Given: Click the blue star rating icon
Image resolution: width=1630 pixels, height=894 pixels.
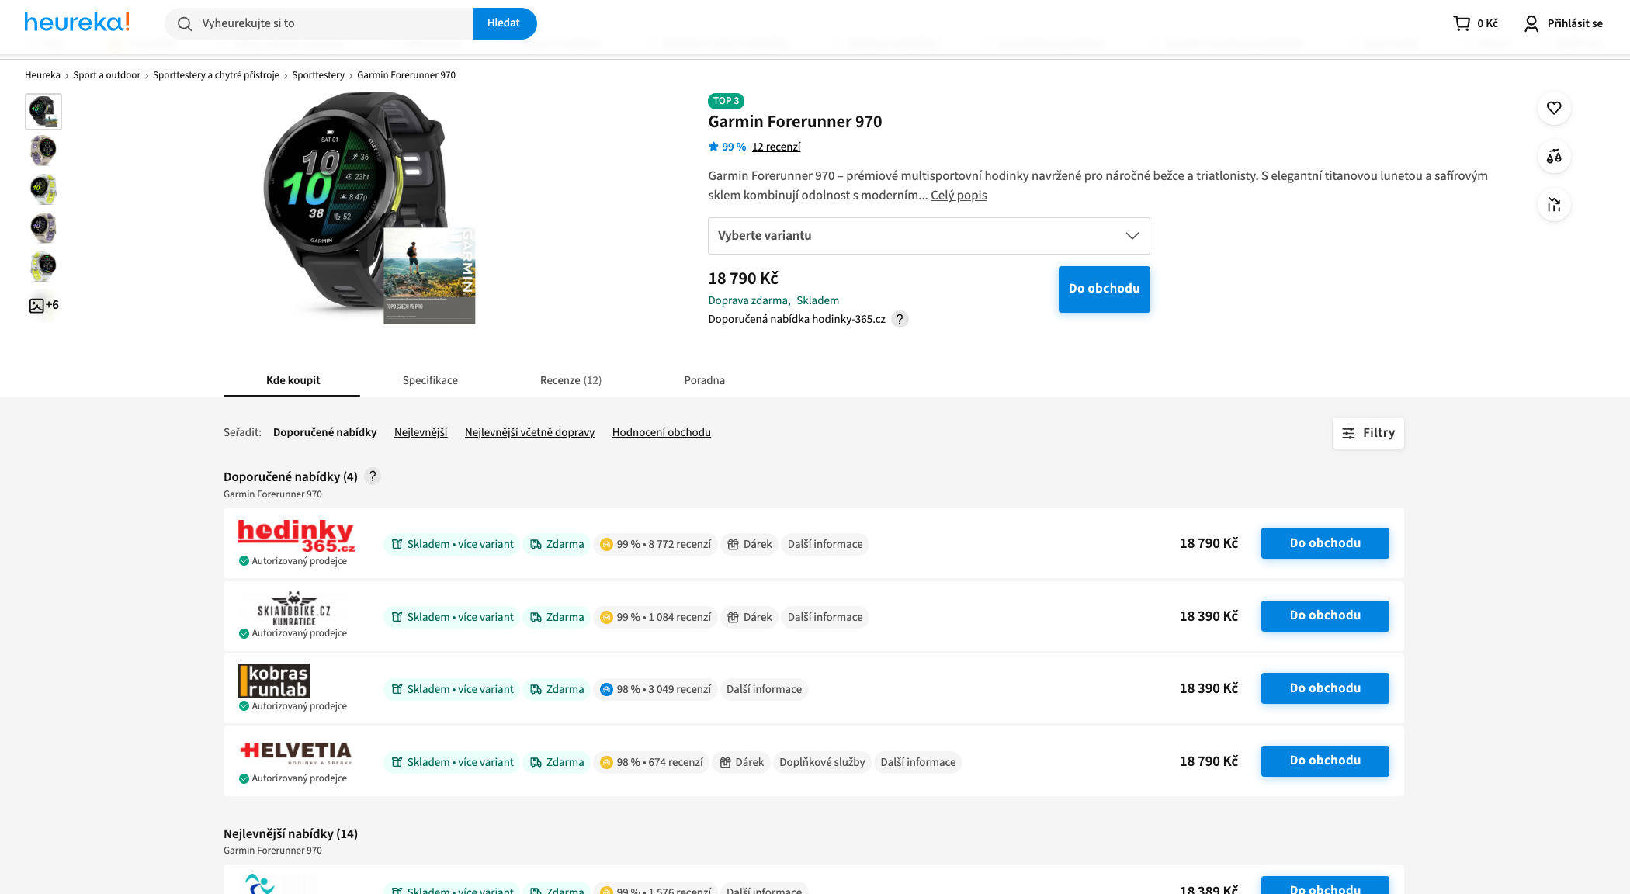Looking at the screenshot, I should [713, 147].
